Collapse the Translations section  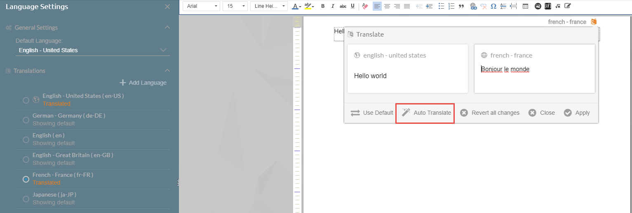coord(167,71)
